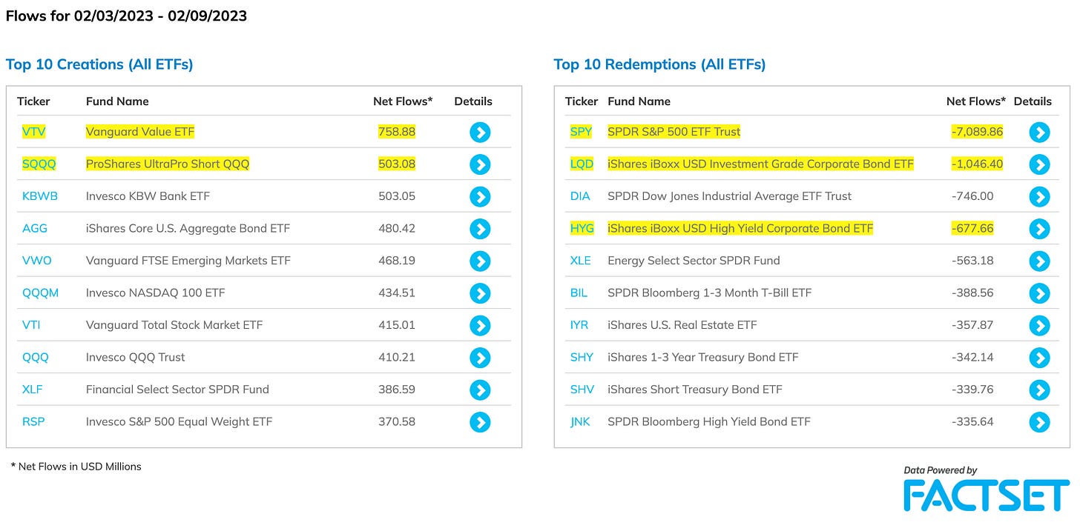Viewport: 1080px width, 528px height.
Task: Open the KBWB ticker link
Action: (x=40, y=196)
